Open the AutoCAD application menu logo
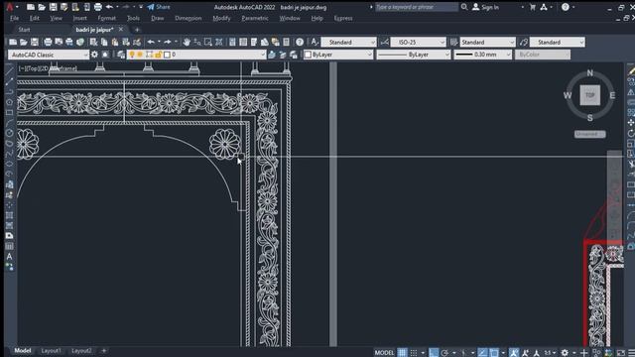 coord(10,7)
